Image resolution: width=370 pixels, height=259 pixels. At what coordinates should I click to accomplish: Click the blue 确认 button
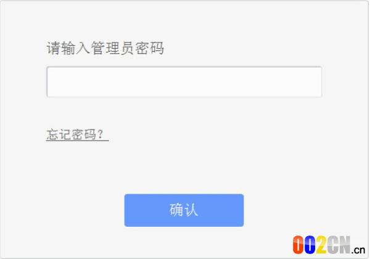coord(184,210)
